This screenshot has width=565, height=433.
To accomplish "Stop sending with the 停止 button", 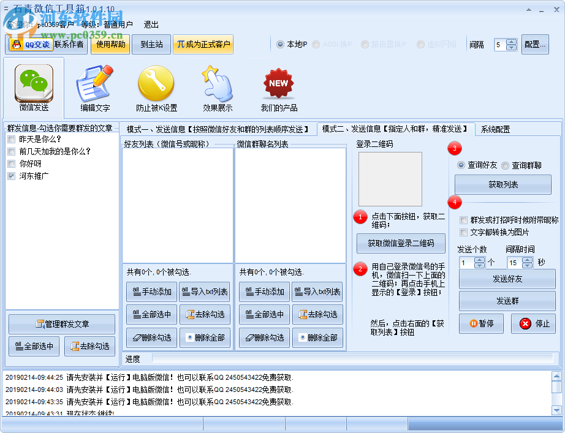I will (x=533, y=323).
